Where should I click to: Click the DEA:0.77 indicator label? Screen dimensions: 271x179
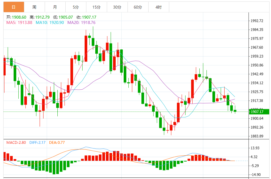click(57, 143)
